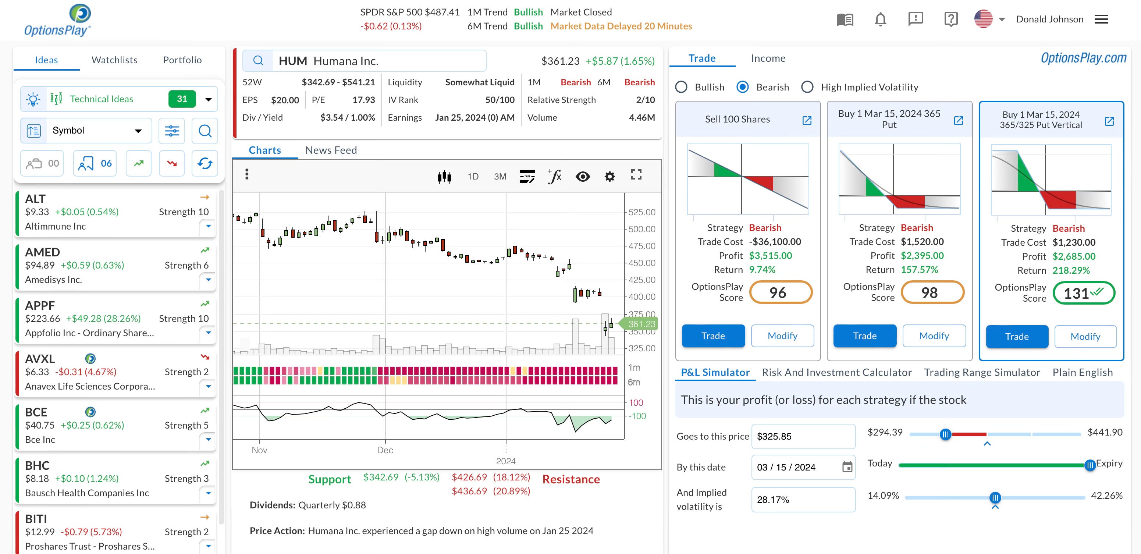
Task: Expand the BHC idea card
Action: click(208, 493)
